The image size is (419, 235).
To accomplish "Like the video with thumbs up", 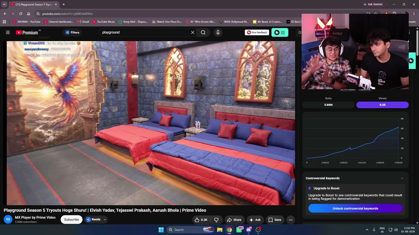I will pos(201,220).
